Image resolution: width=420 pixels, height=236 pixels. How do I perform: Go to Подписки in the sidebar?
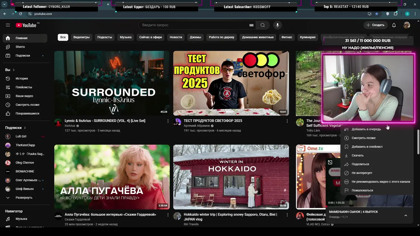[25, 56]
